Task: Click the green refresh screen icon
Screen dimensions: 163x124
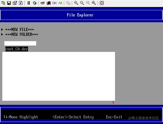Action: coord(34,3)
